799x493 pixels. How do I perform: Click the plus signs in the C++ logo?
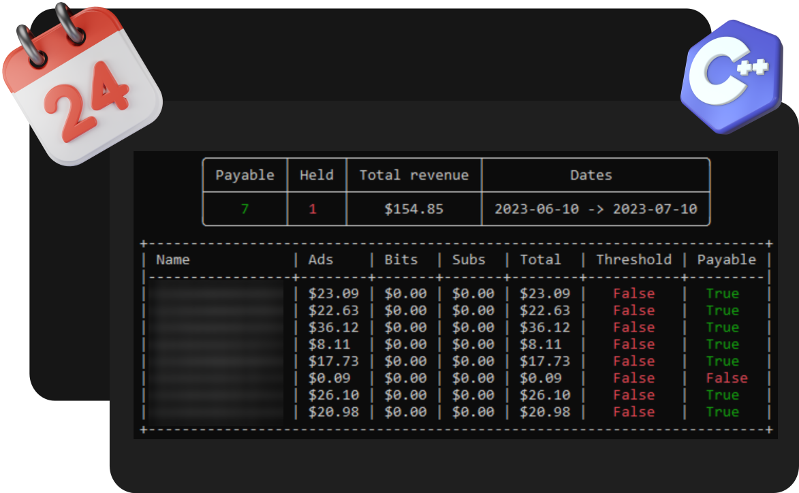[753, 68]
